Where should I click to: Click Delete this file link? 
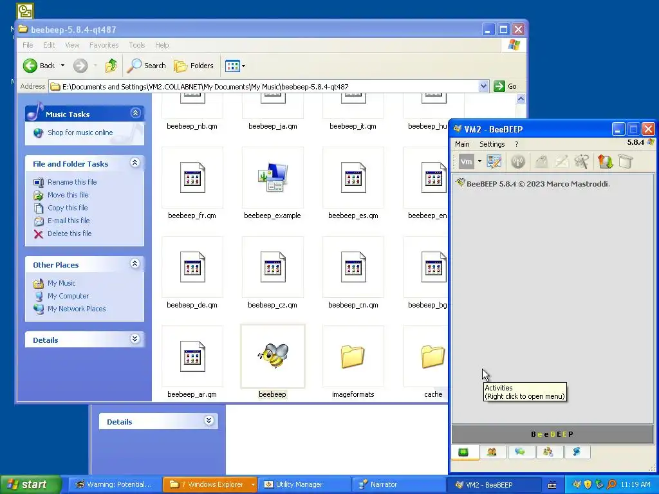click(70, 233)
